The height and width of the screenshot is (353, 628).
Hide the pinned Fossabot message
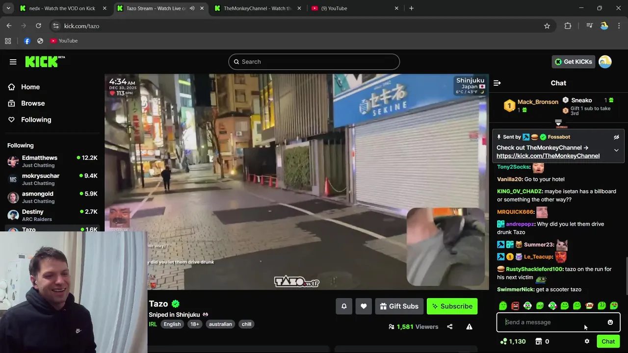[x=616, y=137]
